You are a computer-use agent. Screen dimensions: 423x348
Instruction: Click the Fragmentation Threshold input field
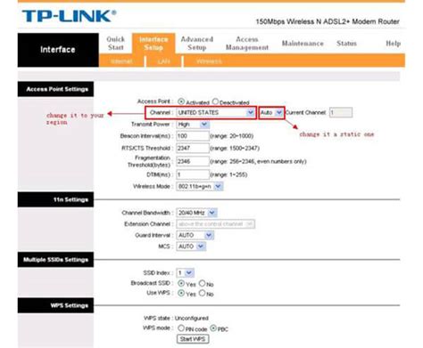pos(193,161)
